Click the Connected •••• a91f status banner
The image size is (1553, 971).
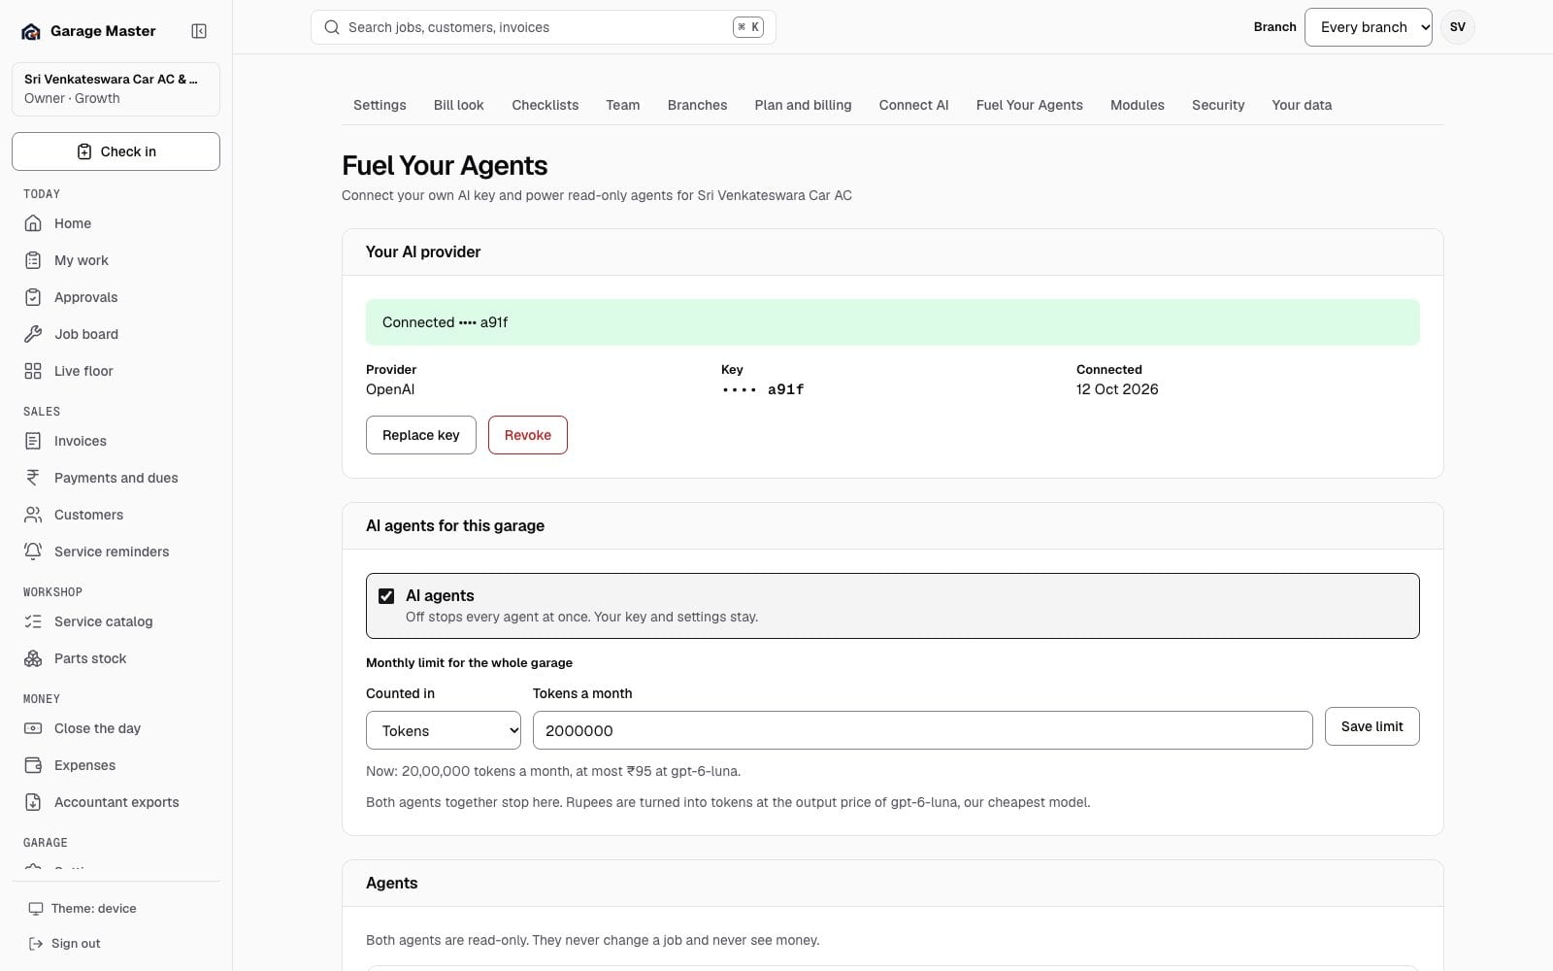tap(893, 322)
